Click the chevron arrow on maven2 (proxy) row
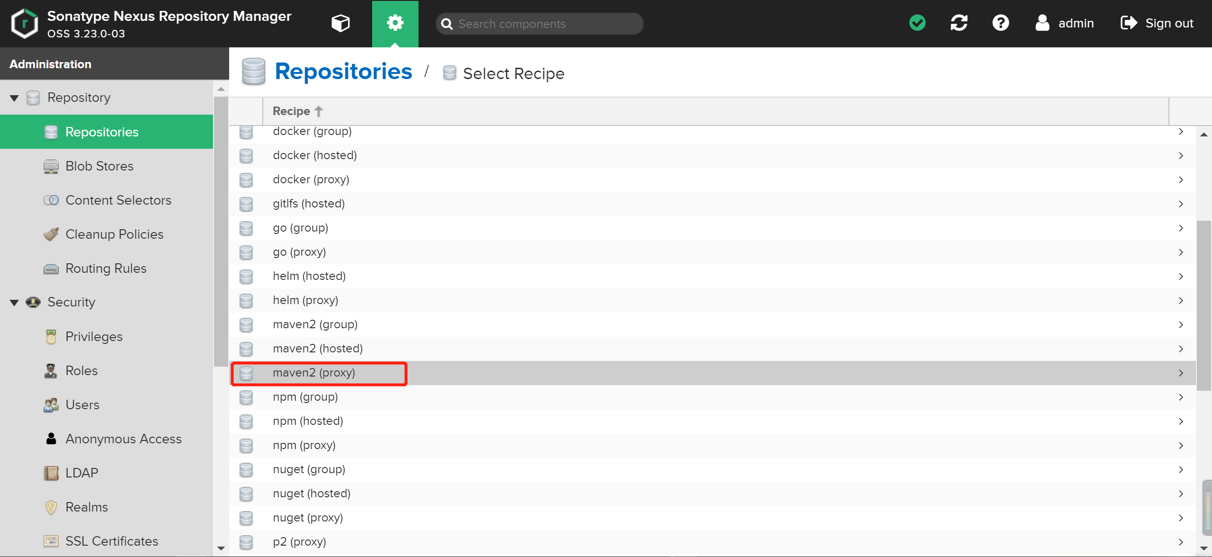The height and width of the screenshot is (557, 1212). pos(1181,373)
